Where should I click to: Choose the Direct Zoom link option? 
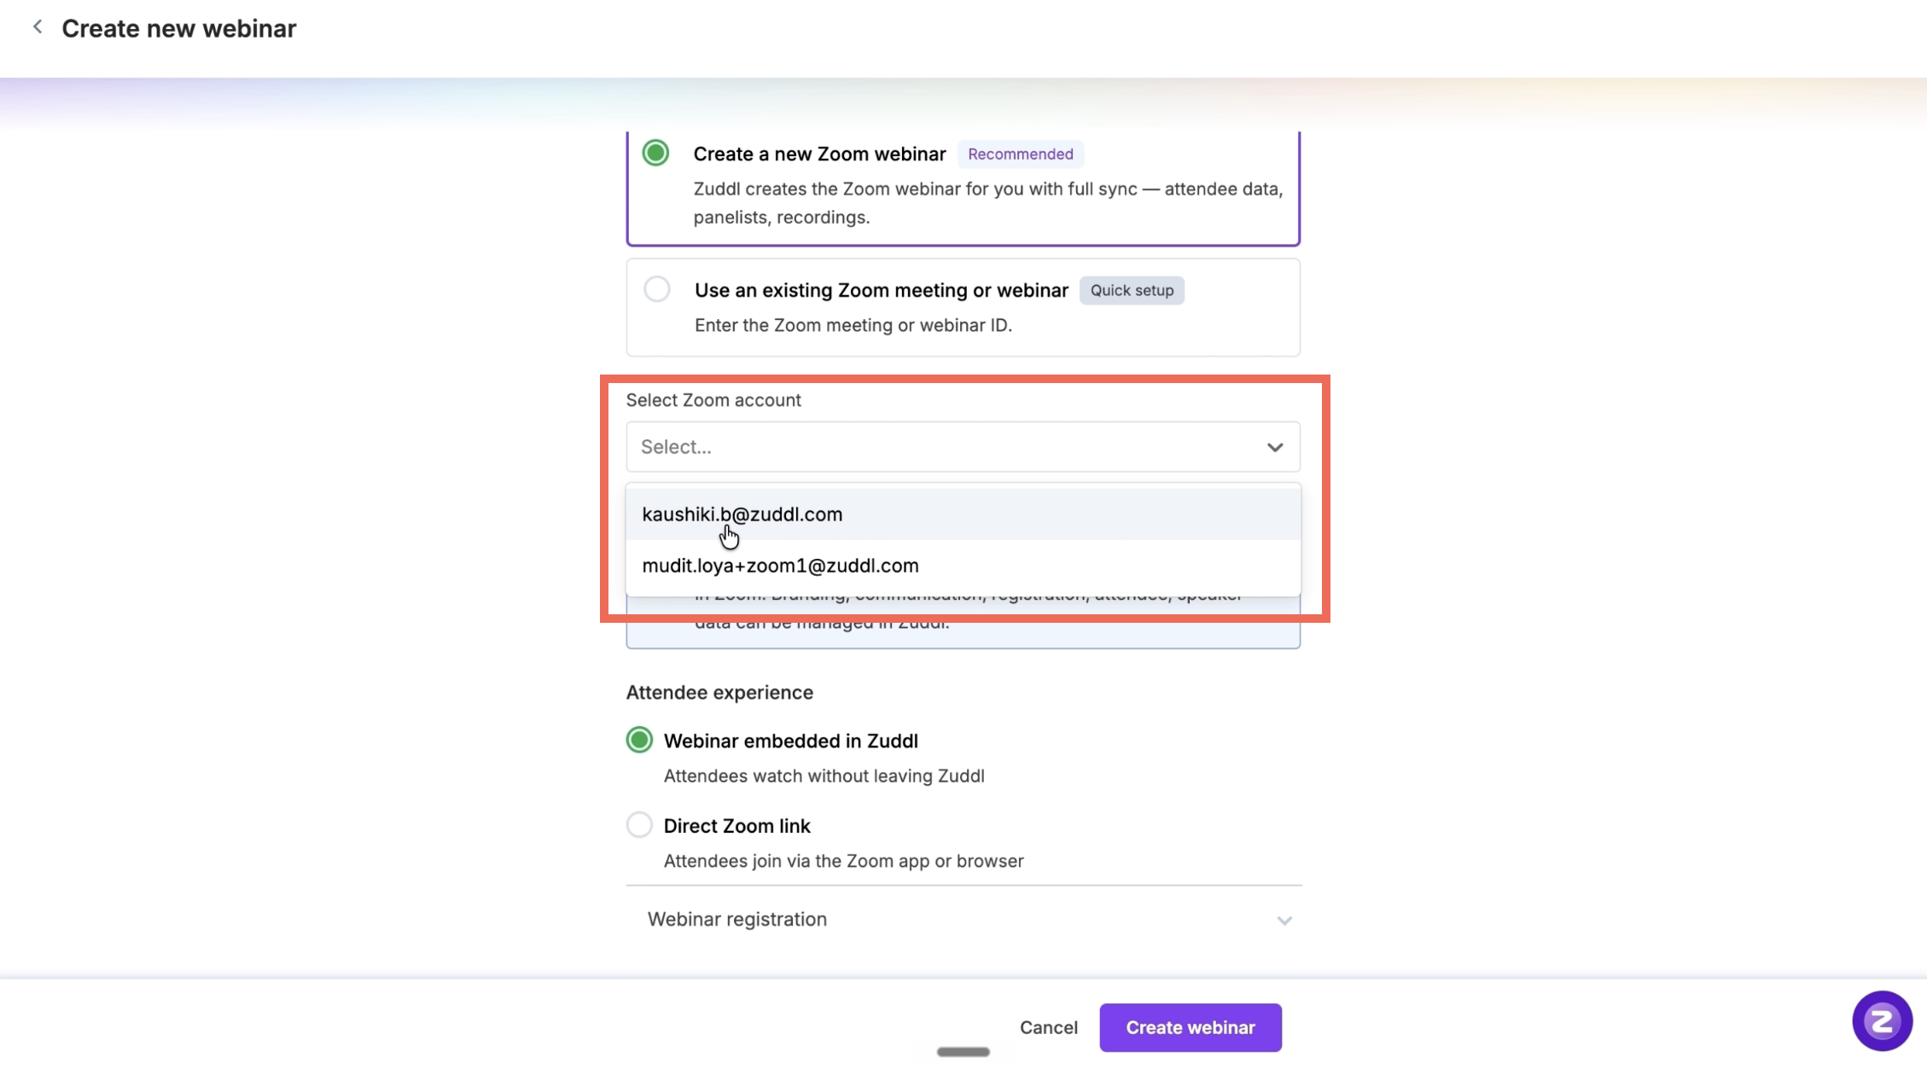click(639, 825)
